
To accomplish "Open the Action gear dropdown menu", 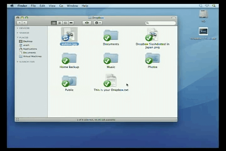I will tap(98, 23).
